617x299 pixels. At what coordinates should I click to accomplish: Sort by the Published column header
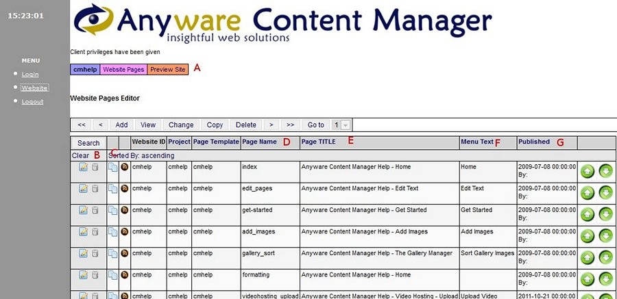click(x=534, y=142)
